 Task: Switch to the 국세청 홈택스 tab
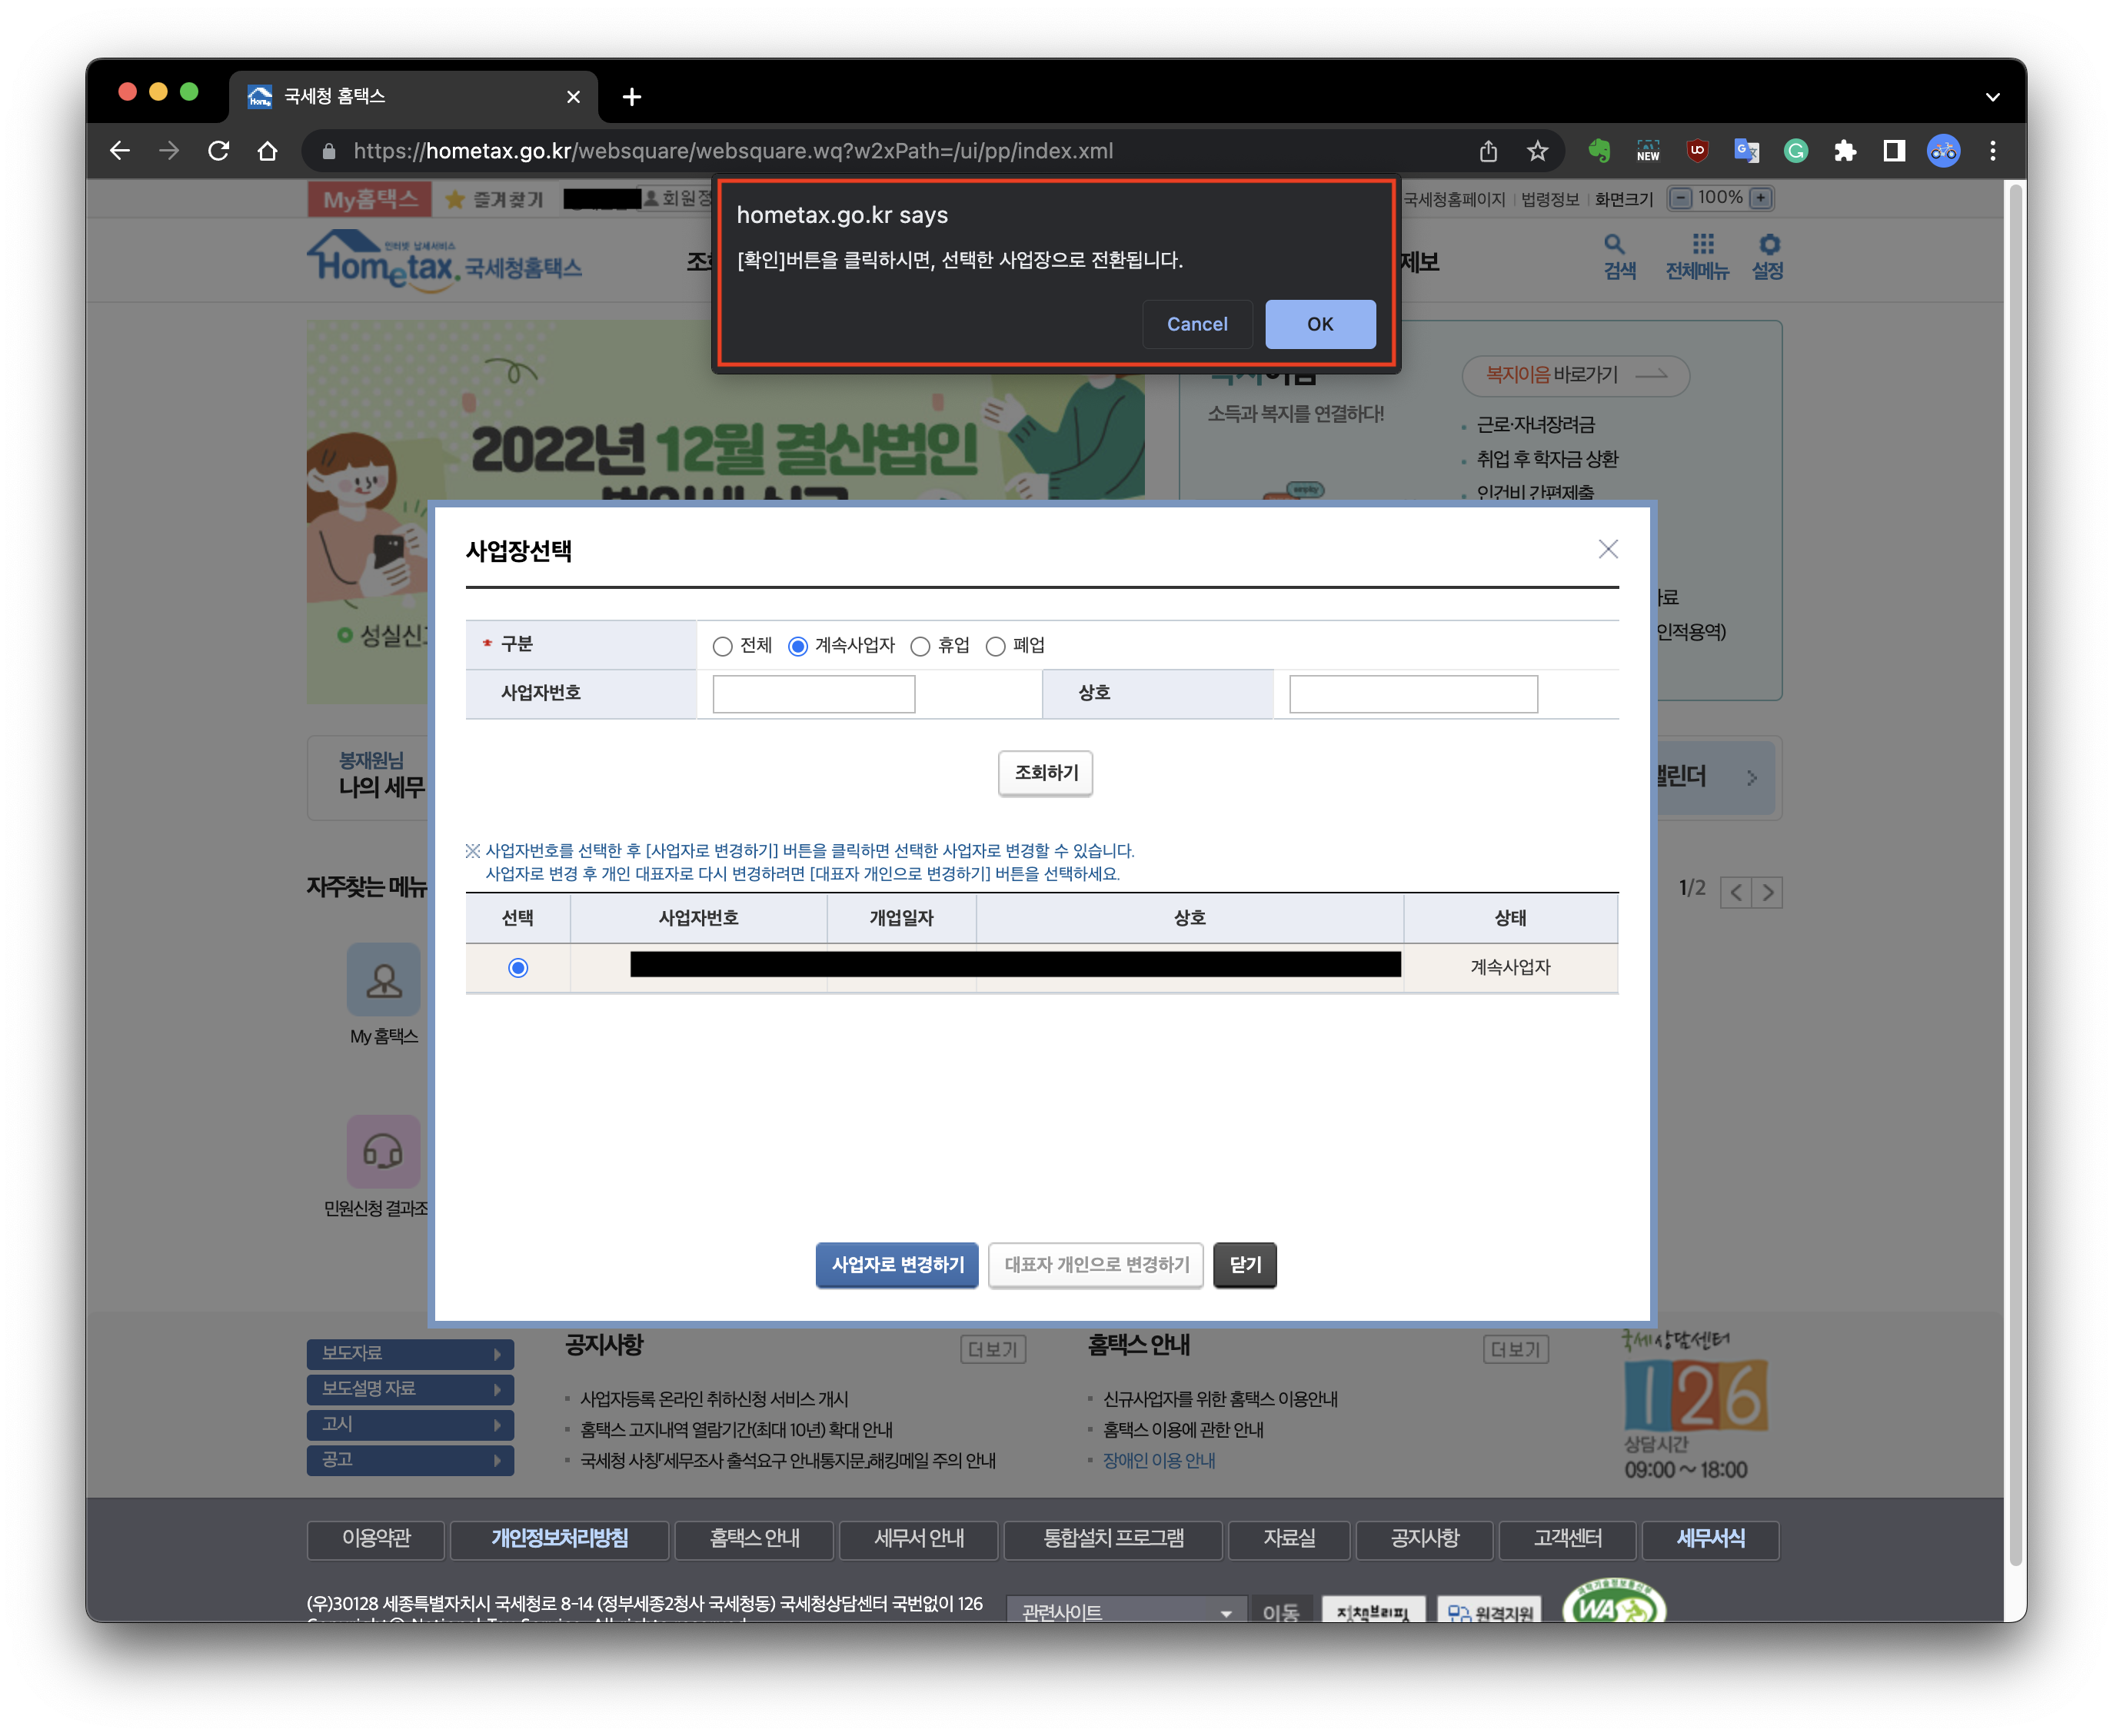click(x=400, y=97)
